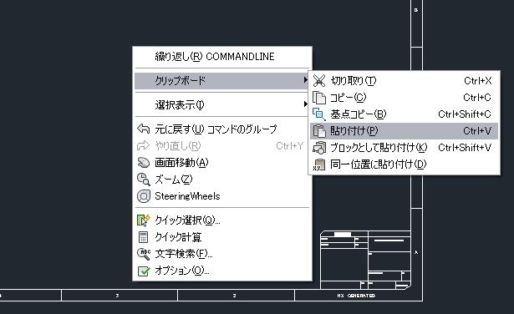Click the drawing title block
Image resolution: width=514 pixels, height=314 pixels.
coord(365,260)
